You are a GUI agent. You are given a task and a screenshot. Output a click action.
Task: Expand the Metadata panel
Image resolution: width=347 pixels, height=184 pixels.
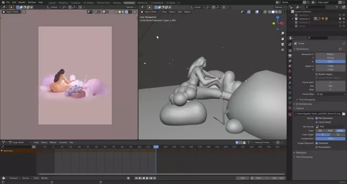coord(302,152)
